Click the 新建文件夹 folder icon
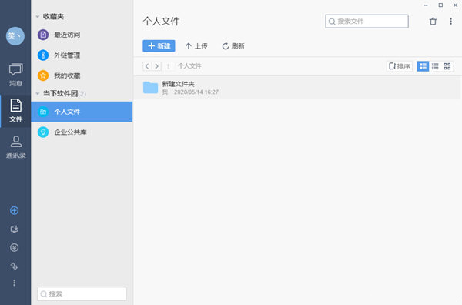462x305 pixels. pyautogui.click(x=150, y=88)
